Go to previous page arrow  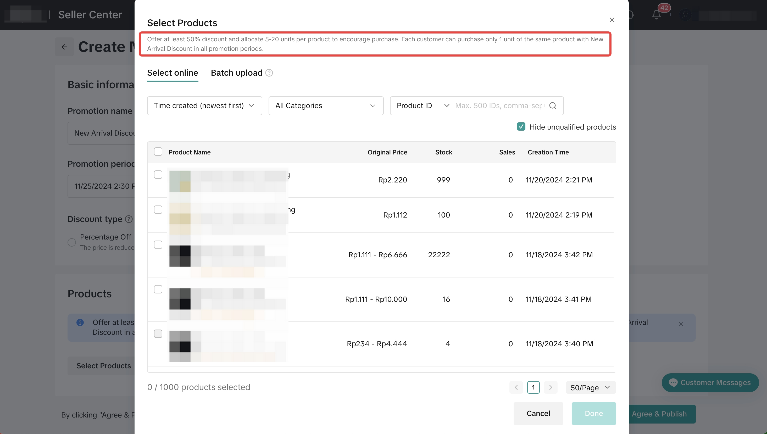tap(516, 387)
